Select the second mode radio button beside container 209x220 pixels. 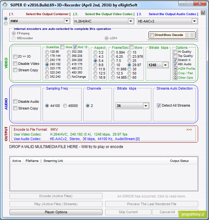click(x=6, y=23)
